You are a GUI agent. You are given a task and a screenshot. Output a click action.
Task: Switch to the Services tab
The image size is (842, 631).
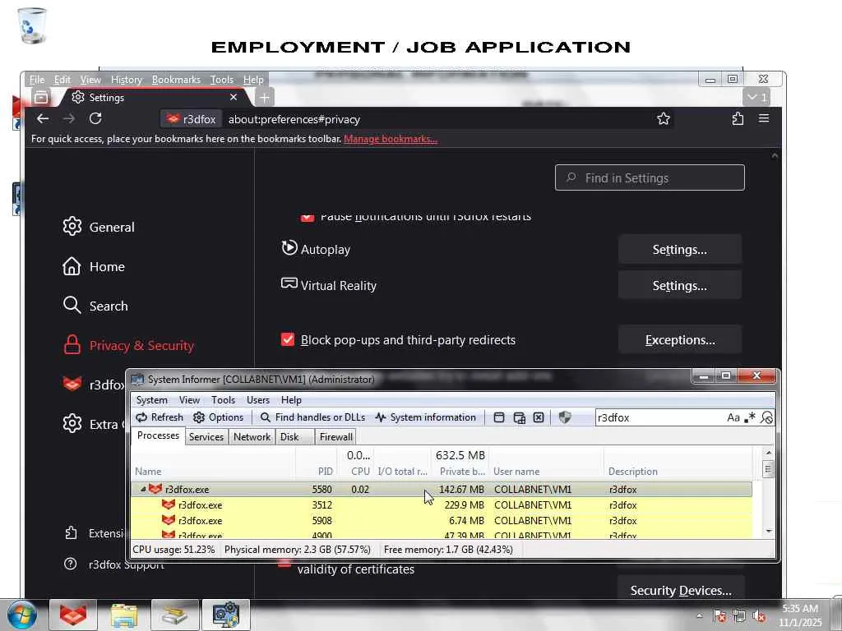pyautogui.click(x=206, y=437)
